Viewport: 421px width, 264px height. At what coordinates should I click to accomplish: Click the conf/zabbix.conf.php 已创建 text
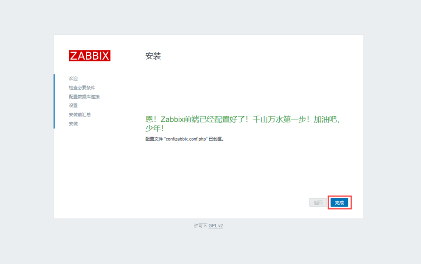185,139
